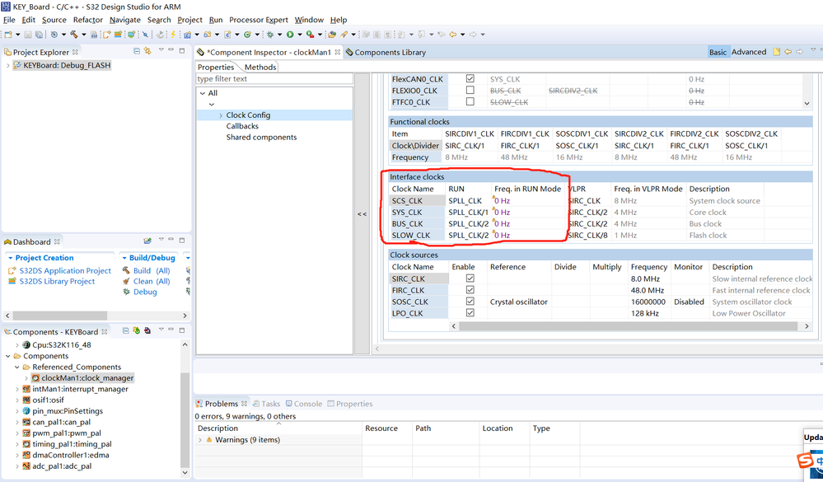Click the yellow note icon beside Advanced
Screen dimensions: 823x482
(776, 52)
